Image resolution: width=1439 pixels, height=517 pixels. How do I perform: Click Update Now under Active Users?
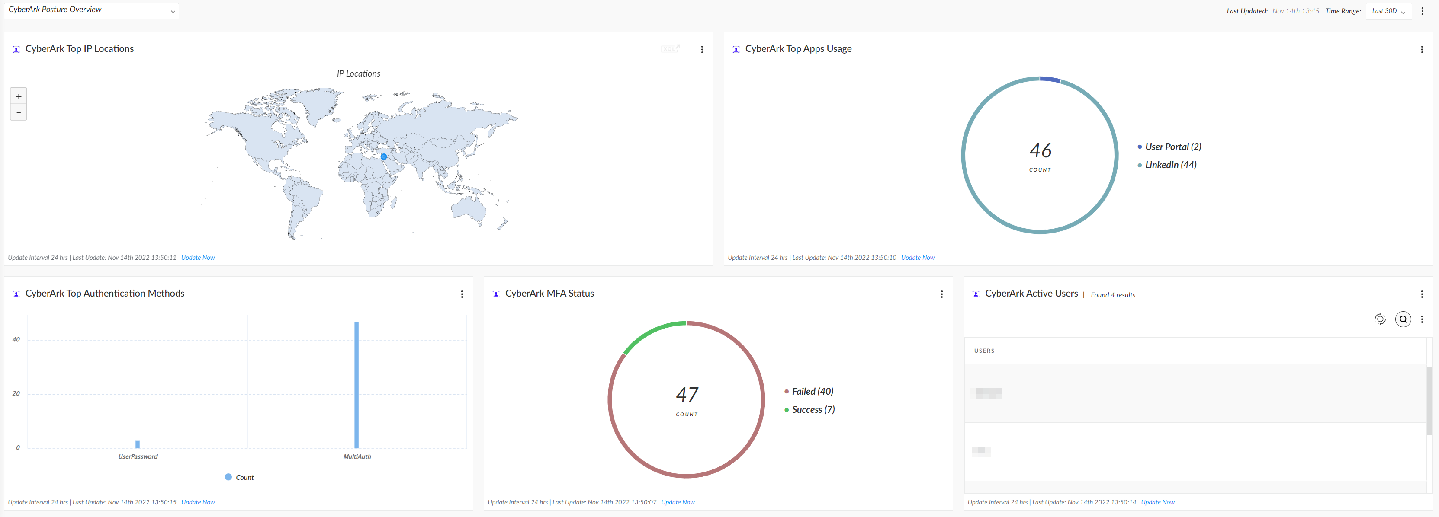tap(1157, 502)
